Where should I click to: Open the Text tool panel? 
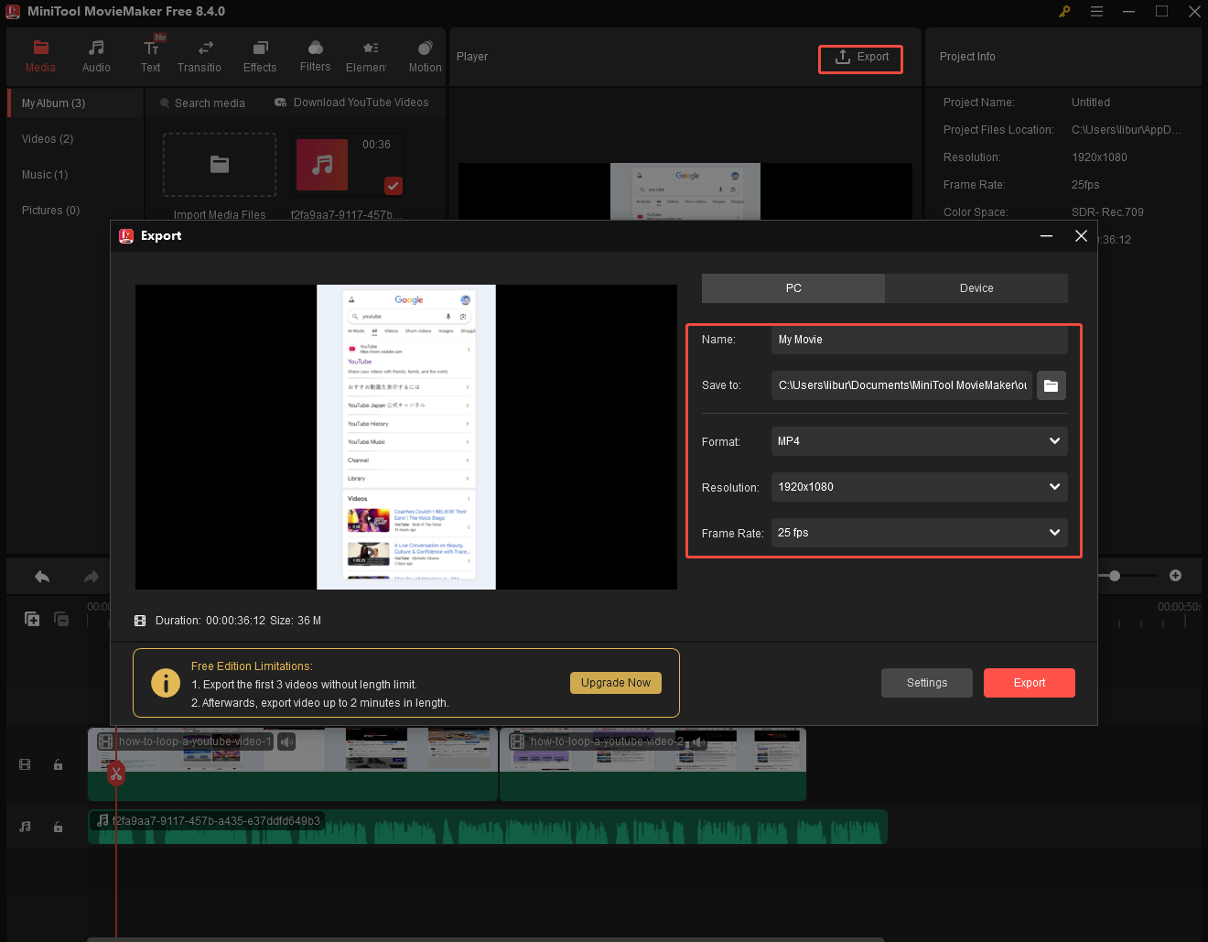151,55
